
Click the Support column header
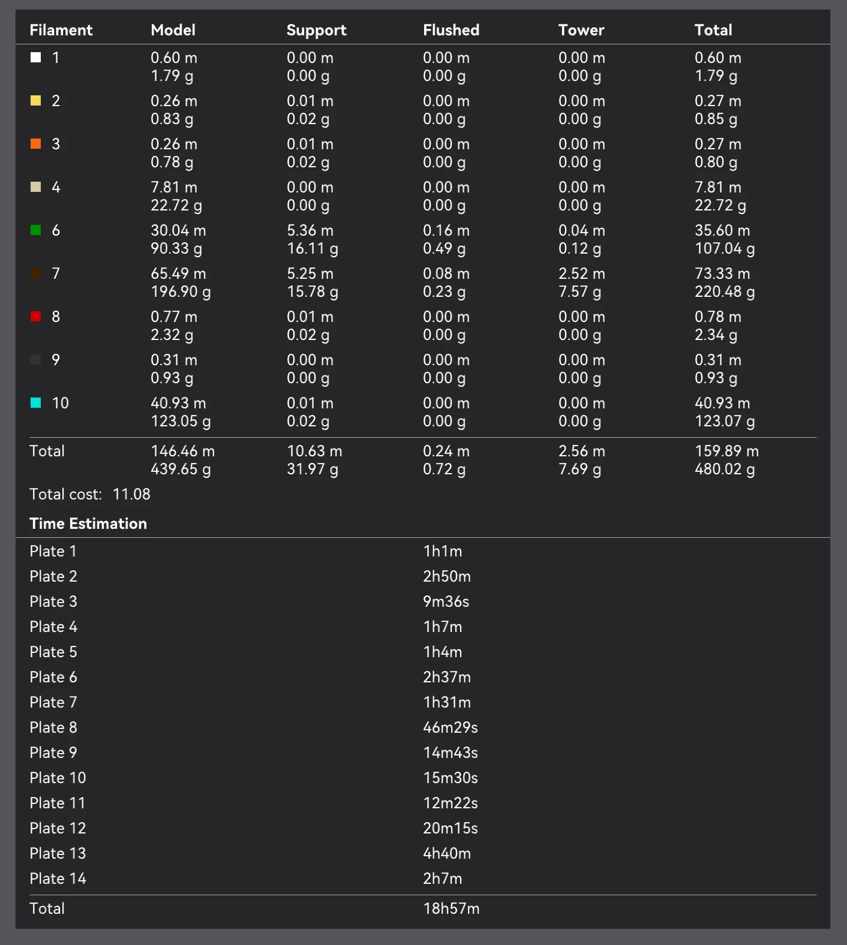click(x=316, y=30)
